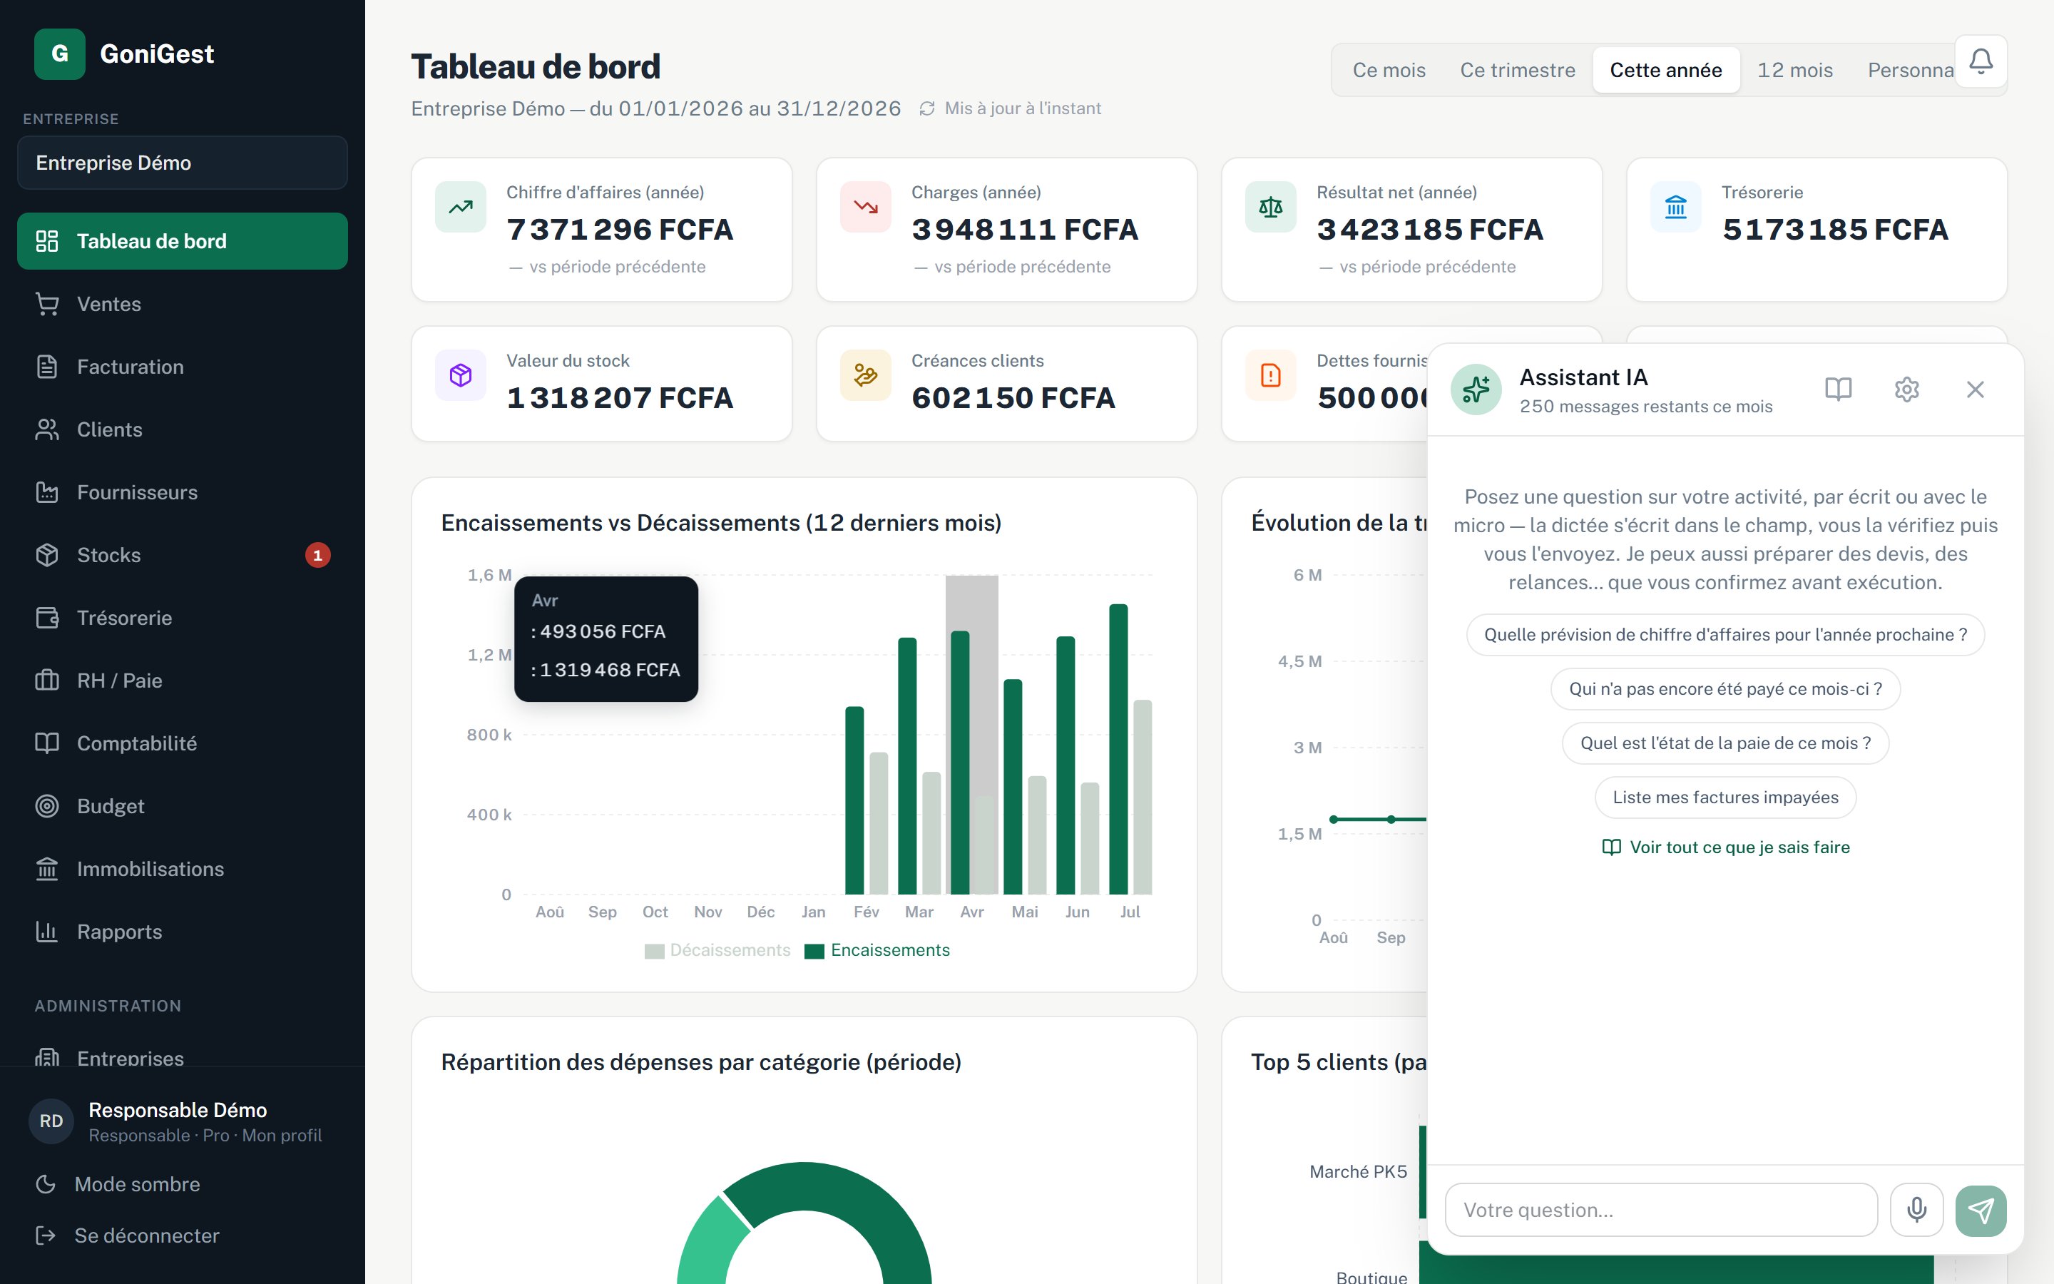Click the Charges downward trend icon
2054x1284 pixels.
pyautogui.click(x=866, y=206)
